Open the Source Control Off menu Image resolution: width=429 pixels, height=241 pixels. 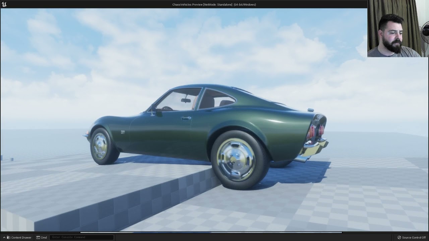412,237
